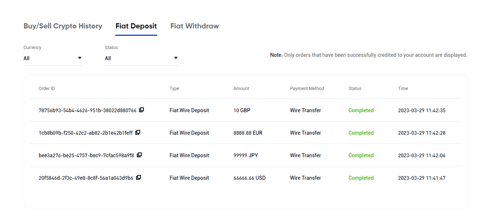Copy order ID starting with bee3a276

point(139,155)
